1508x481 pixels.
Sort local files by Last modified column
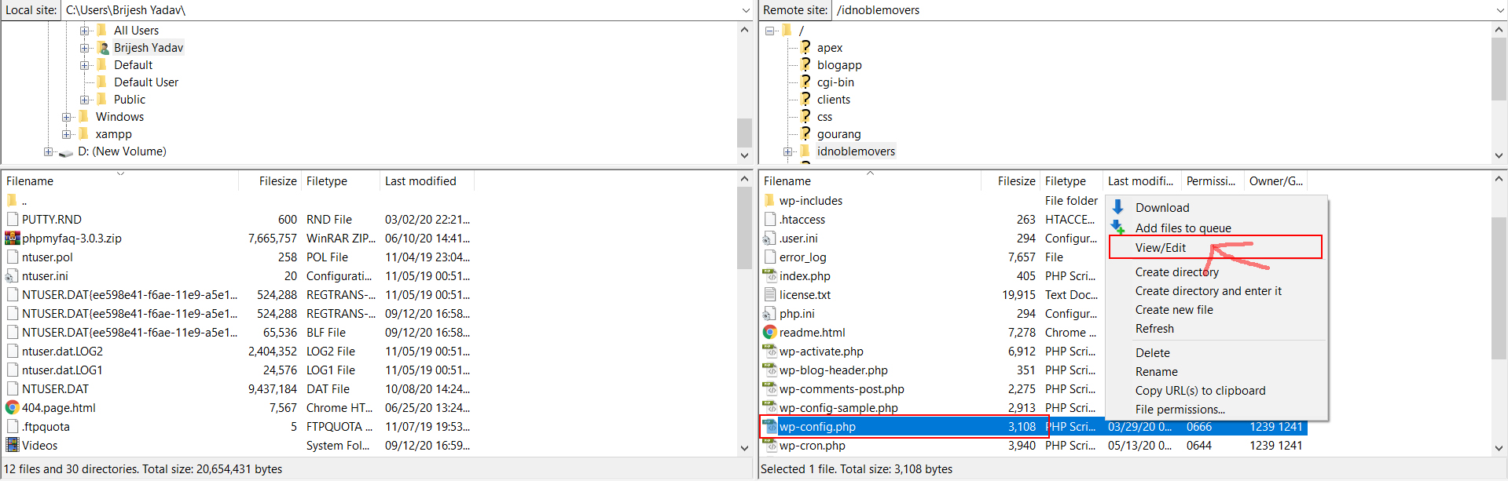point(427,180)
